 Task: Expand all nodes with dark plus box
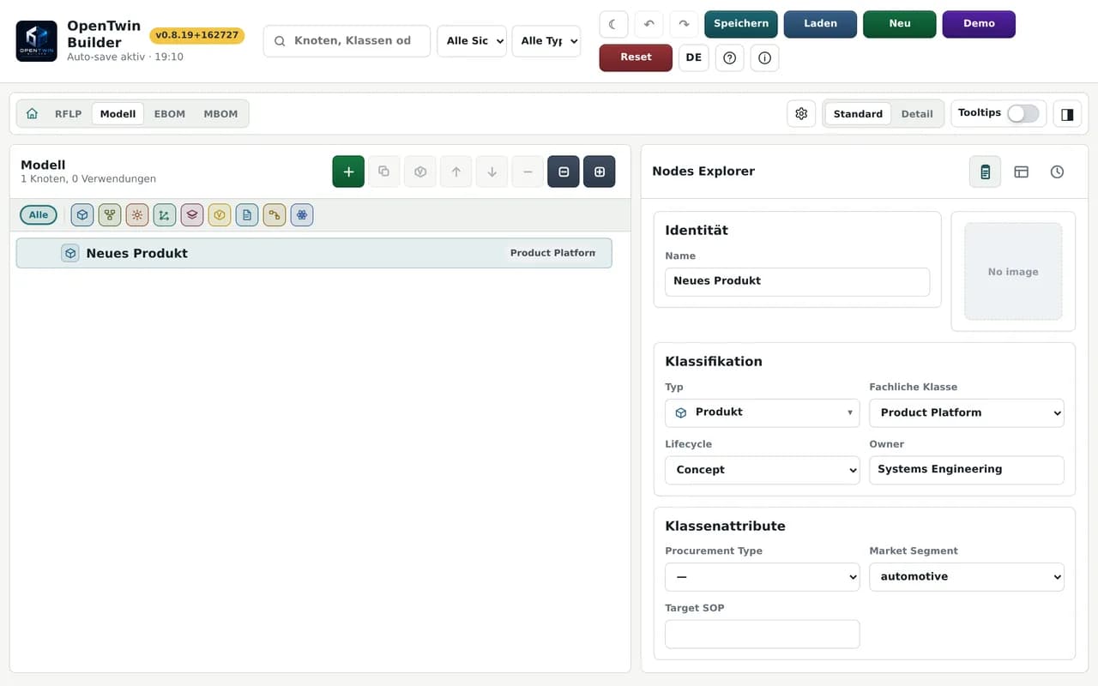tap(600, 171)
